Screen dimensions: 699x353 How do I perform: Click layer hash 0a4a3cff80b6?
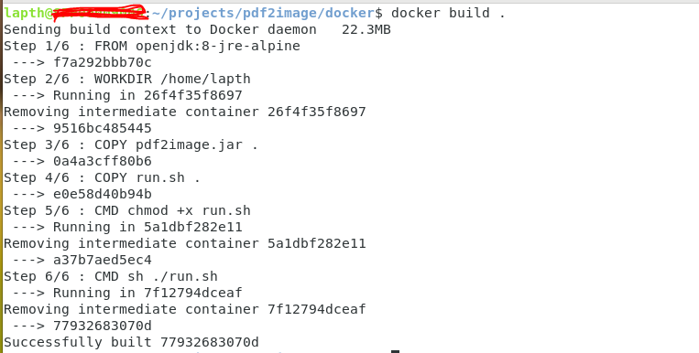[102, 161]
